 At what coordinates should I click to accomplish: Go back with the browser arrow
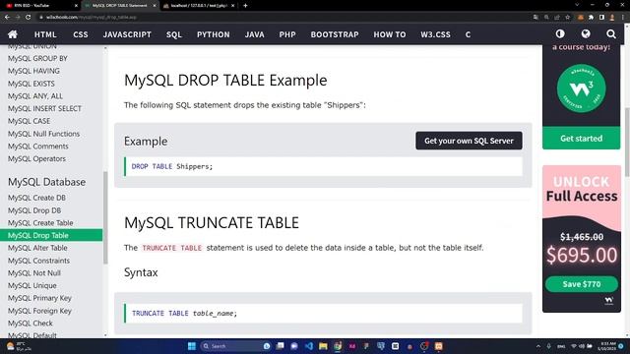7,18
